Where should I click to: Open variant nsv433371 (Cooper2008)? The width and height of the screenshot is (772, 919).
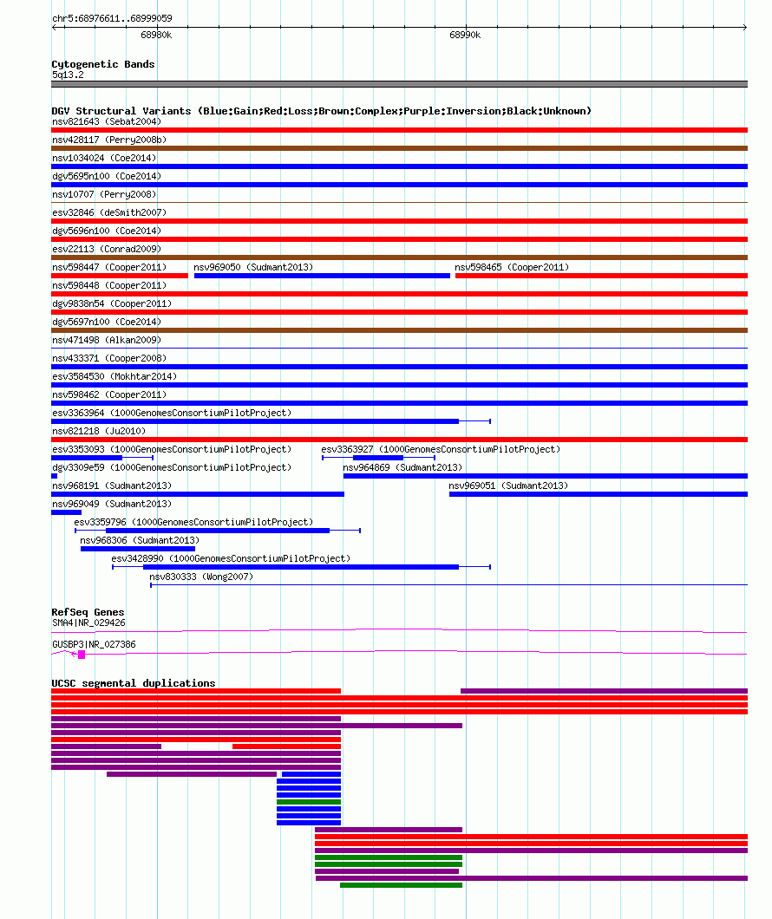coord(109,358)
